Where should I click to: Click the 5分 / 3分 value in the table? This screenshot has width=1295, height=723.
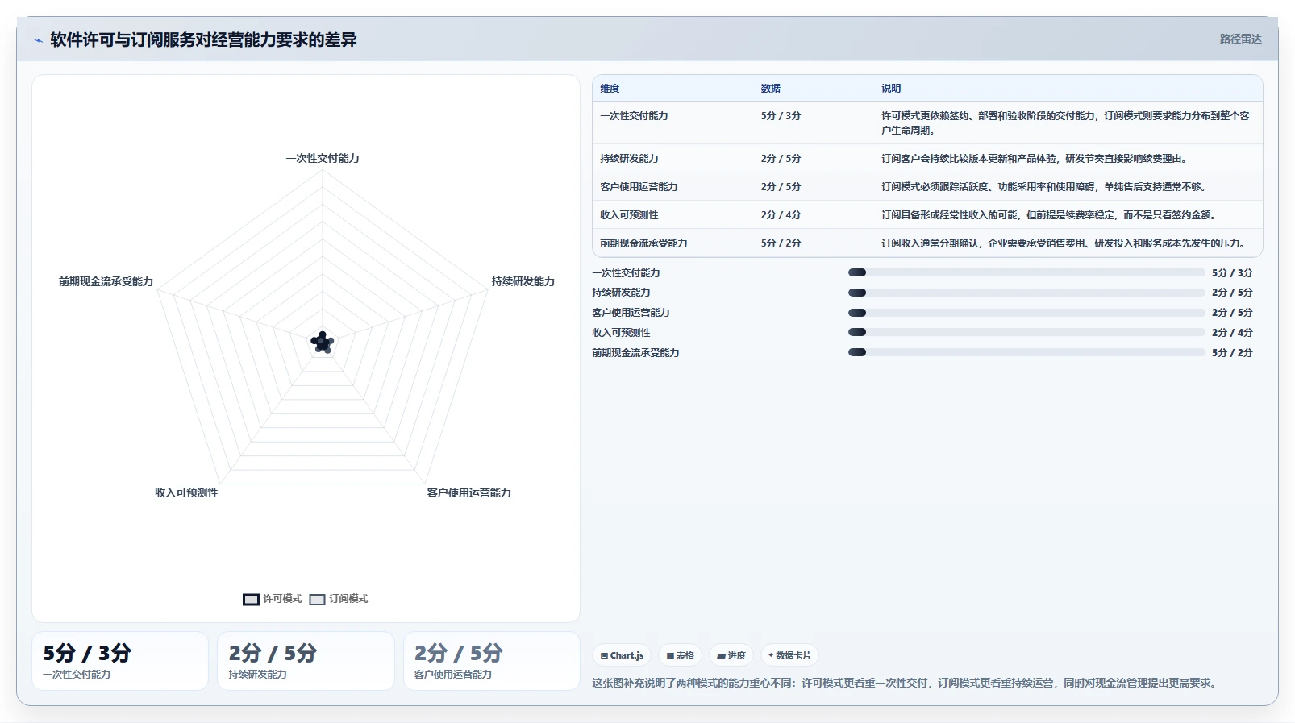tap(781, 116)
